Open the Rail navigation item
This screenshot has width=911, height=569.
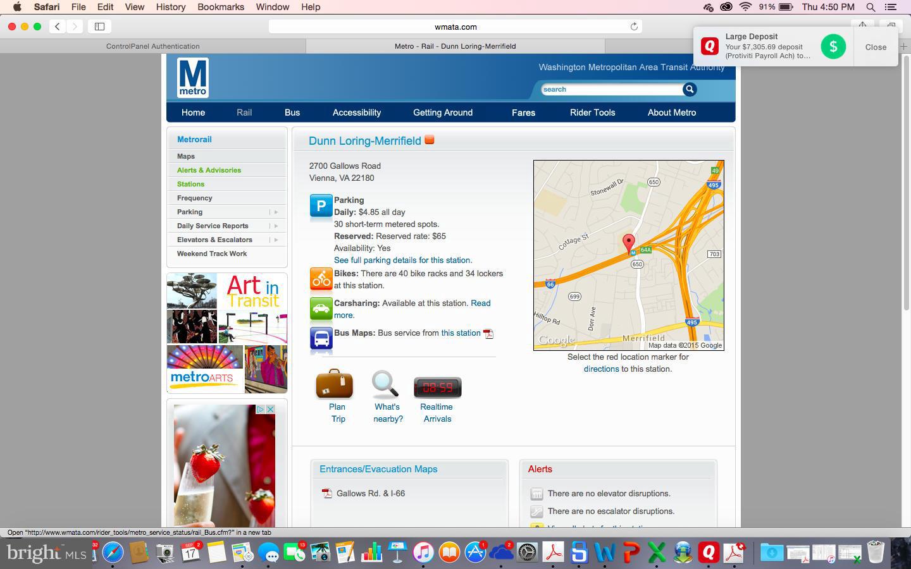click(244, 113)
